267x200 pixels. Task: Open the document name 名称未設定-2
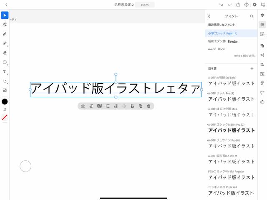click(124, 5)
